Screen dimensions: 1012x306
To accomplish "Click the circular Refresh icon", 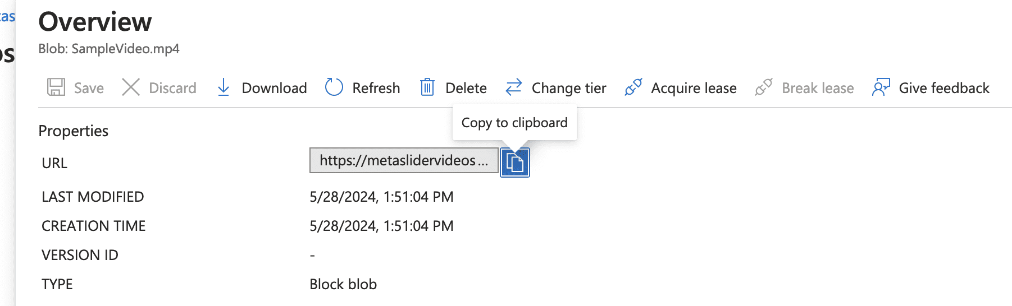I will coord(334,87).
